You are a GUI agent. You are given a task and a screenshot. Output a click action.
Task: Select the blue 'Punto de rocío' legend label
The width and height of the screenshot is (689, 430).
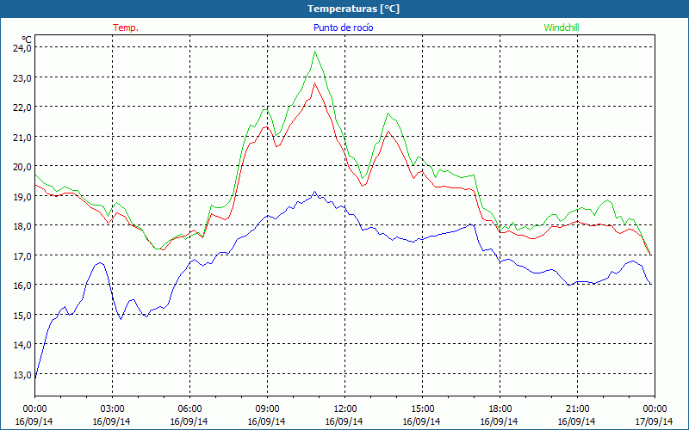tap(343, 28)
